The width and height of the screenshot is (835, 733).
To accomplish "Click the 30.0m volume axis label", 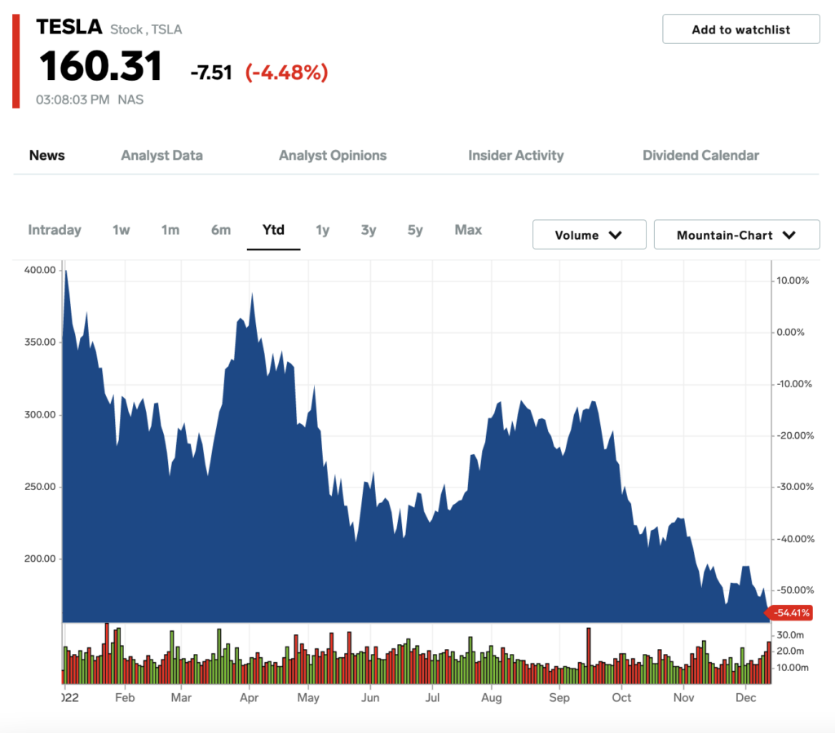I will point(790,635).
